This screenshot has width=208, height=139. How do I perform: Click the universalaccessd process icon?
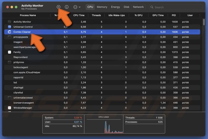click(x=9, y=98)
